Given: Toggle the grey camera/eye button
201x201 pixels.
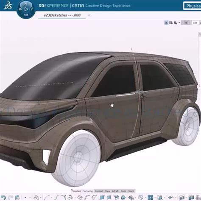Looking at the screenshot, I should tap(186, 23).
